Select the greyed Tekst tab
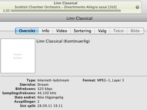Image resolution: width=147 pixels, height=110 pixels. tap(118, 31)
